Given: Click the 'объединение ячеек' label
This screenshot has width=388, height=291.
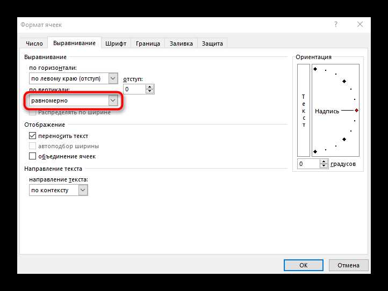Looking at the screenshot, I should (x=67, y=156).
